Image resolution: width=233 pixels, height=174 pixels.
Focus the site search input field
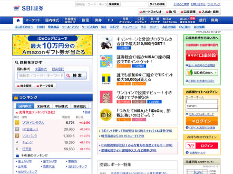pyautogui.click(x=135, y=4)
